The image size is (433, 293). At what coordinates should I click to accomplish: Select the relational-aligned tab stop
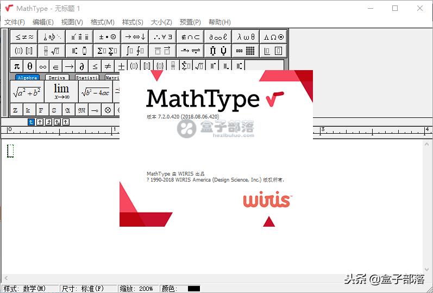57,122
